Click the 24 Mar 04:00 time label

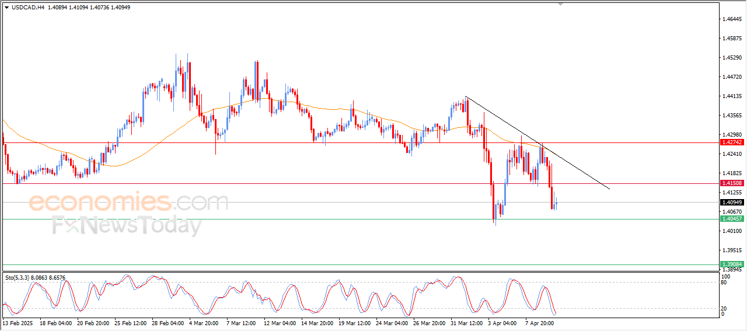[392, 322]
